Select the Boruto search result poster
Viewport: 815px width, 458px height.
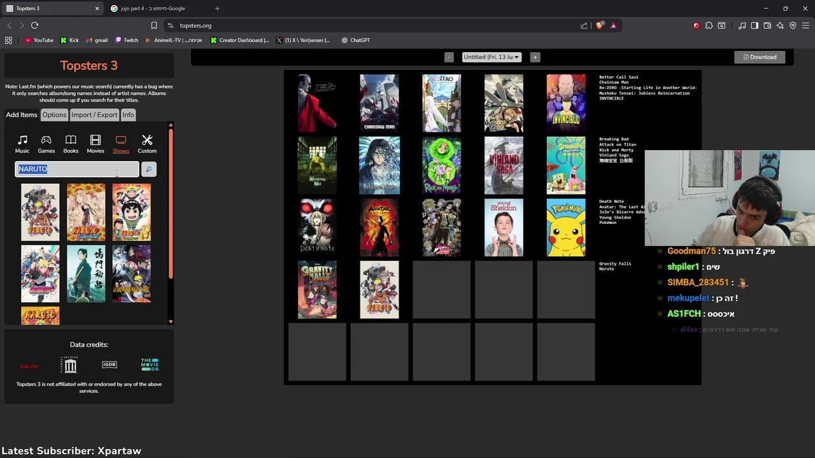(x=40, y=274)
